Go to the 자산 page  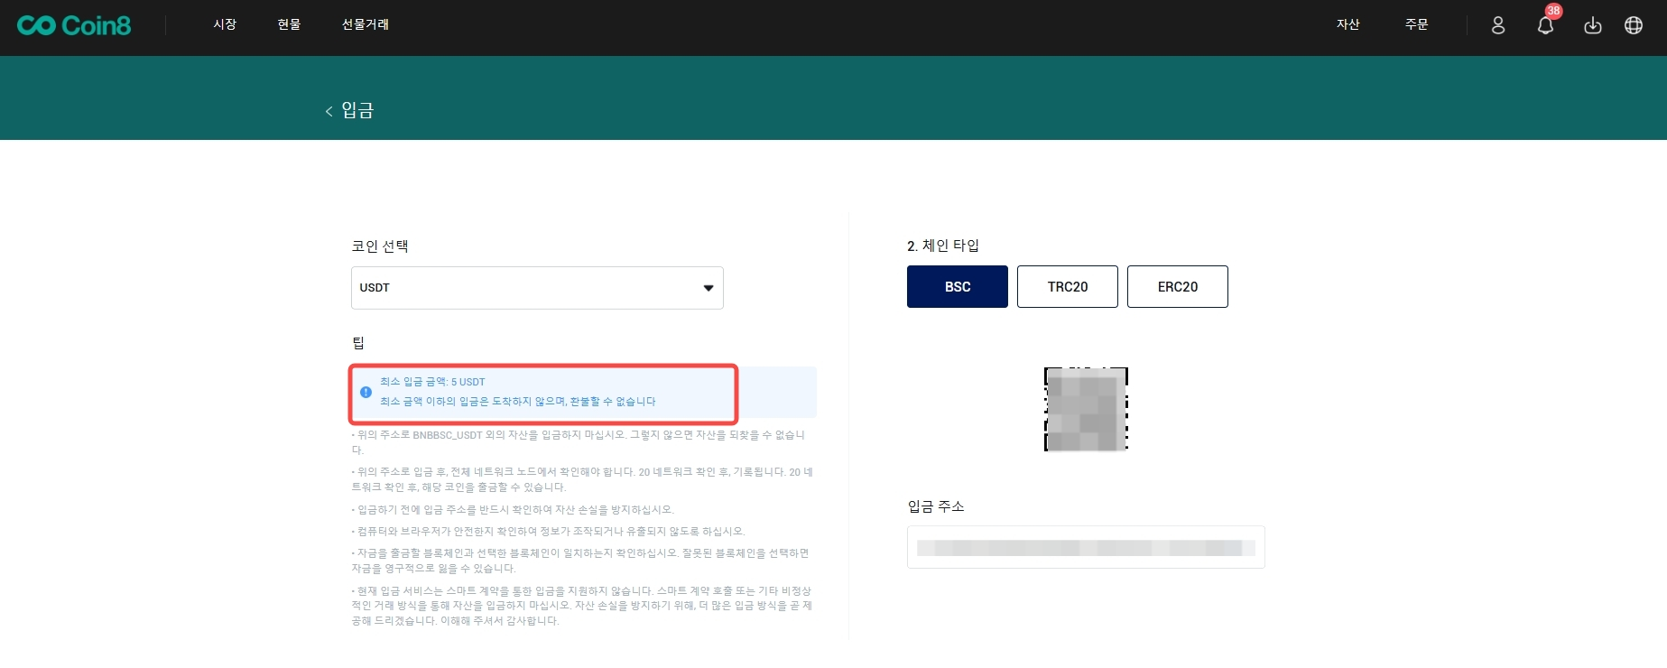[x=1347, y=24]
